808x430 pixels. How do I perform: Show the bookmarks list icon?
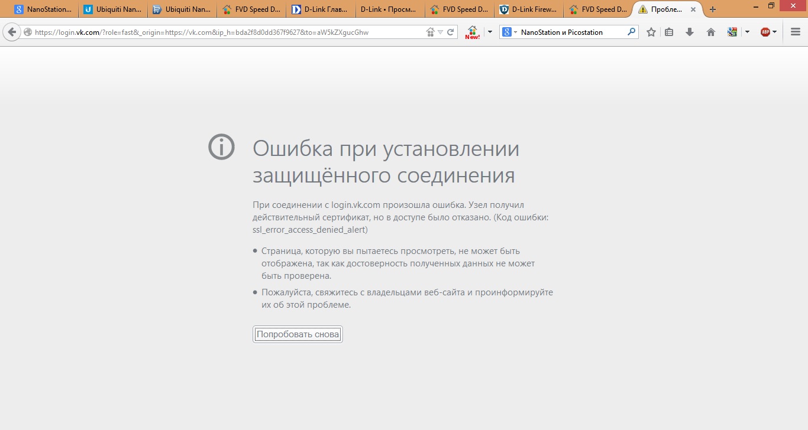[669, 32]
